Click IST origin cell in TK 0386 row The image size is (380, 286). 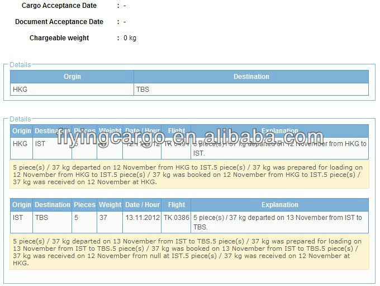point(22,222)
